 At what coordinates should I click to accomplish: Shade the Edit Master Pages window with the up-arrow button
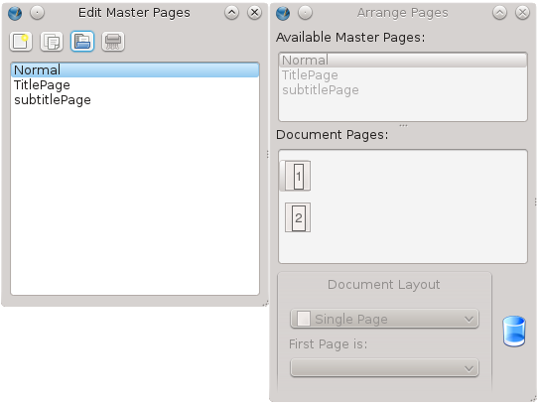point(231,13)
